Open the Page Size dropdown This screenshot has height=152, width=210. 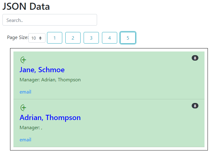pos(37,38)
